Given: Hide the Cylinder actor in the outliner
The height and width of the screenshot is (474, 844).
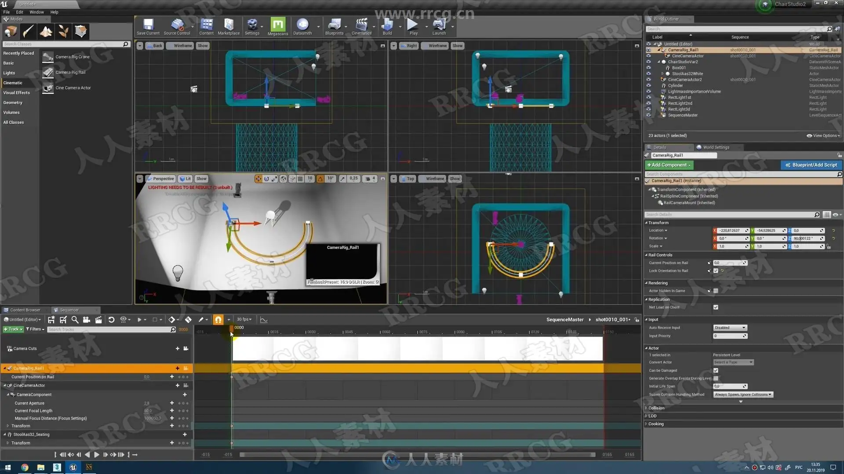Looking at the screenshot, I should (x=648, y=86).
